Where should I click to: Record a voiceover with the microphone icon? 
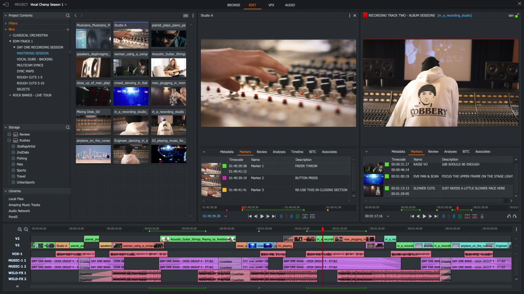click(x=482, y=216)
